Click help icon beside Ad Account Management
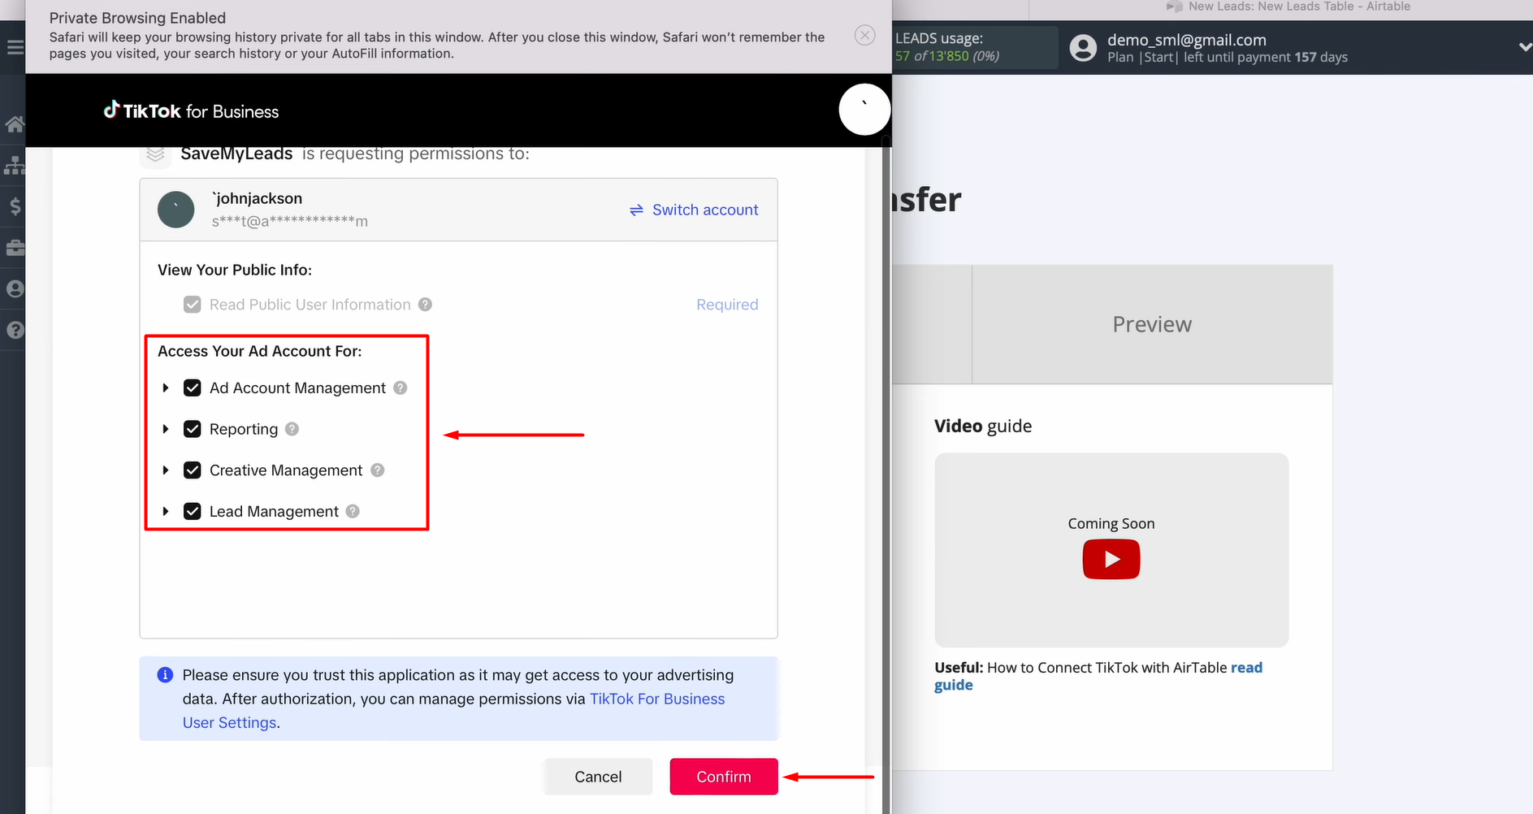This screenshot has width=1533, height=814. [x=401, y=388]
